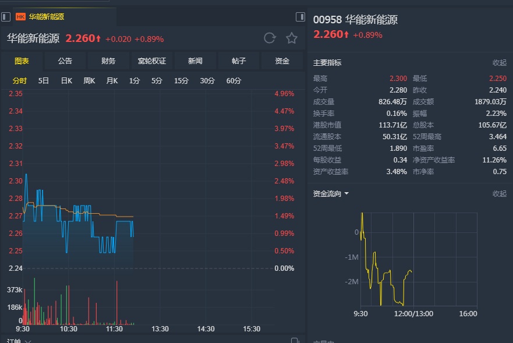The height and width of the screenshot is (343, 513).
Task: Select the 5日 five-day chart period
Action: click(44, 81)
